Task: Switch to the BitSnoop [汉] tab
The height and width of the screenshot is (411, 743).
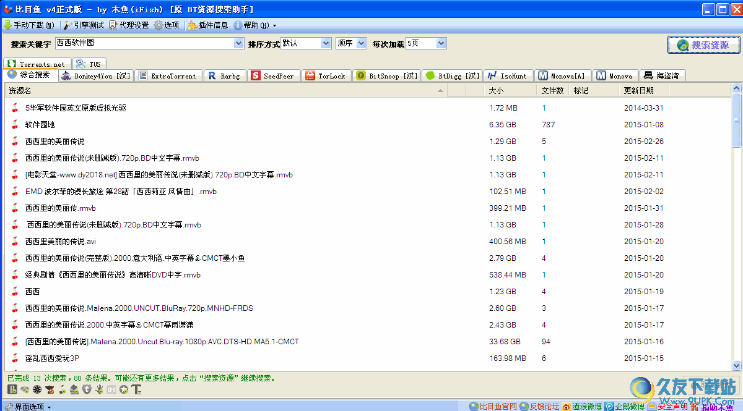Action: coord(387,75)
